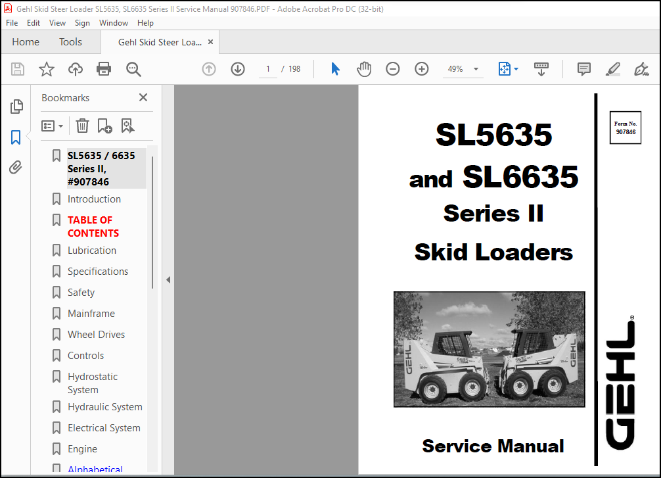Open the Lubrication bookmark
The image size is (661, 478).
point(92,251)
